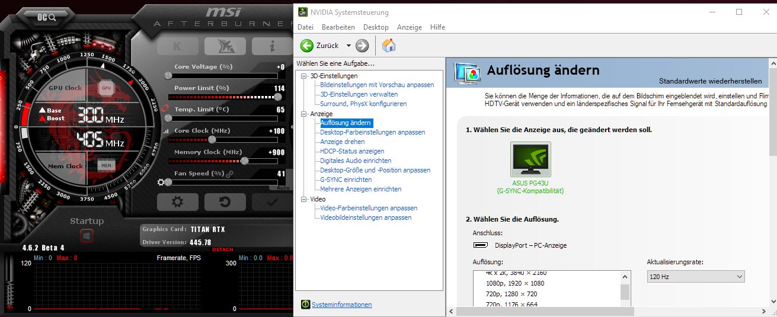Open Digitales Audio einrichten
This screenshot has height=317, width=777.
pos(356,161)
